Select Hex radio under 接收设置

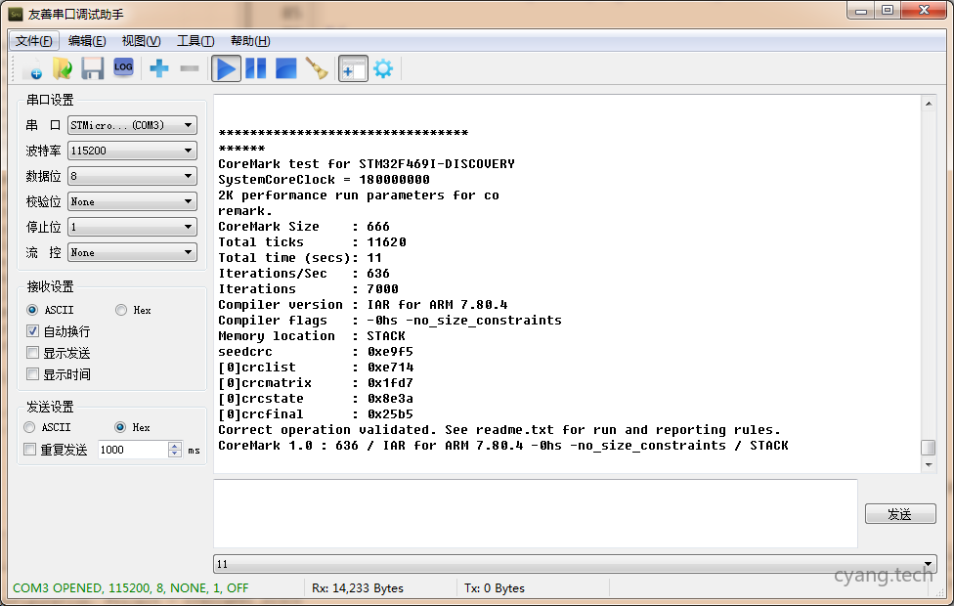[x=121, y=310]
